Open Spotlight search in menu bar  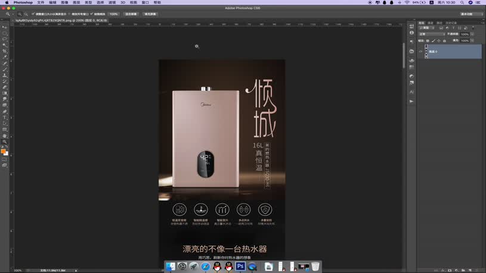[462, 2]
